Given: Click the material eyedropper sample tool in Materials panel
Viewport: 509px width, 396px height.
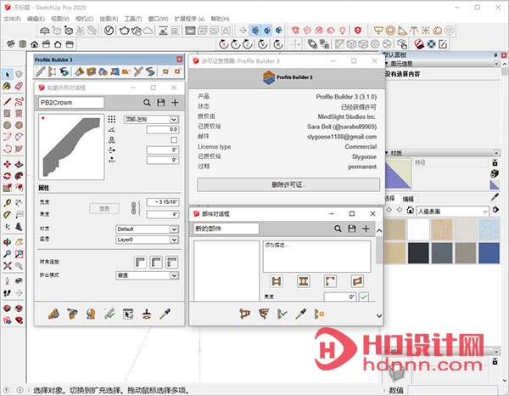Looking at the screenshot, I should coord(495,196).
